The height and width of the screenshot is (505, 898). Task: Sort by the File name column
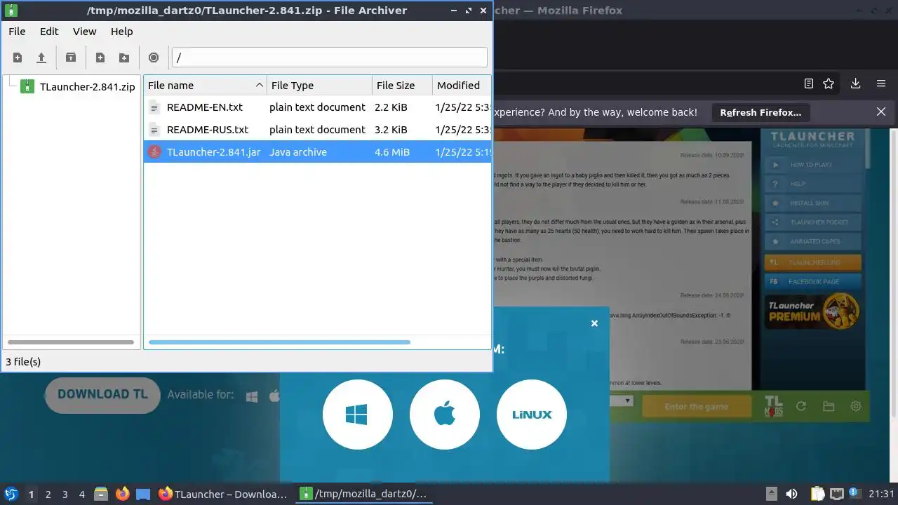(x=205, y=86)
